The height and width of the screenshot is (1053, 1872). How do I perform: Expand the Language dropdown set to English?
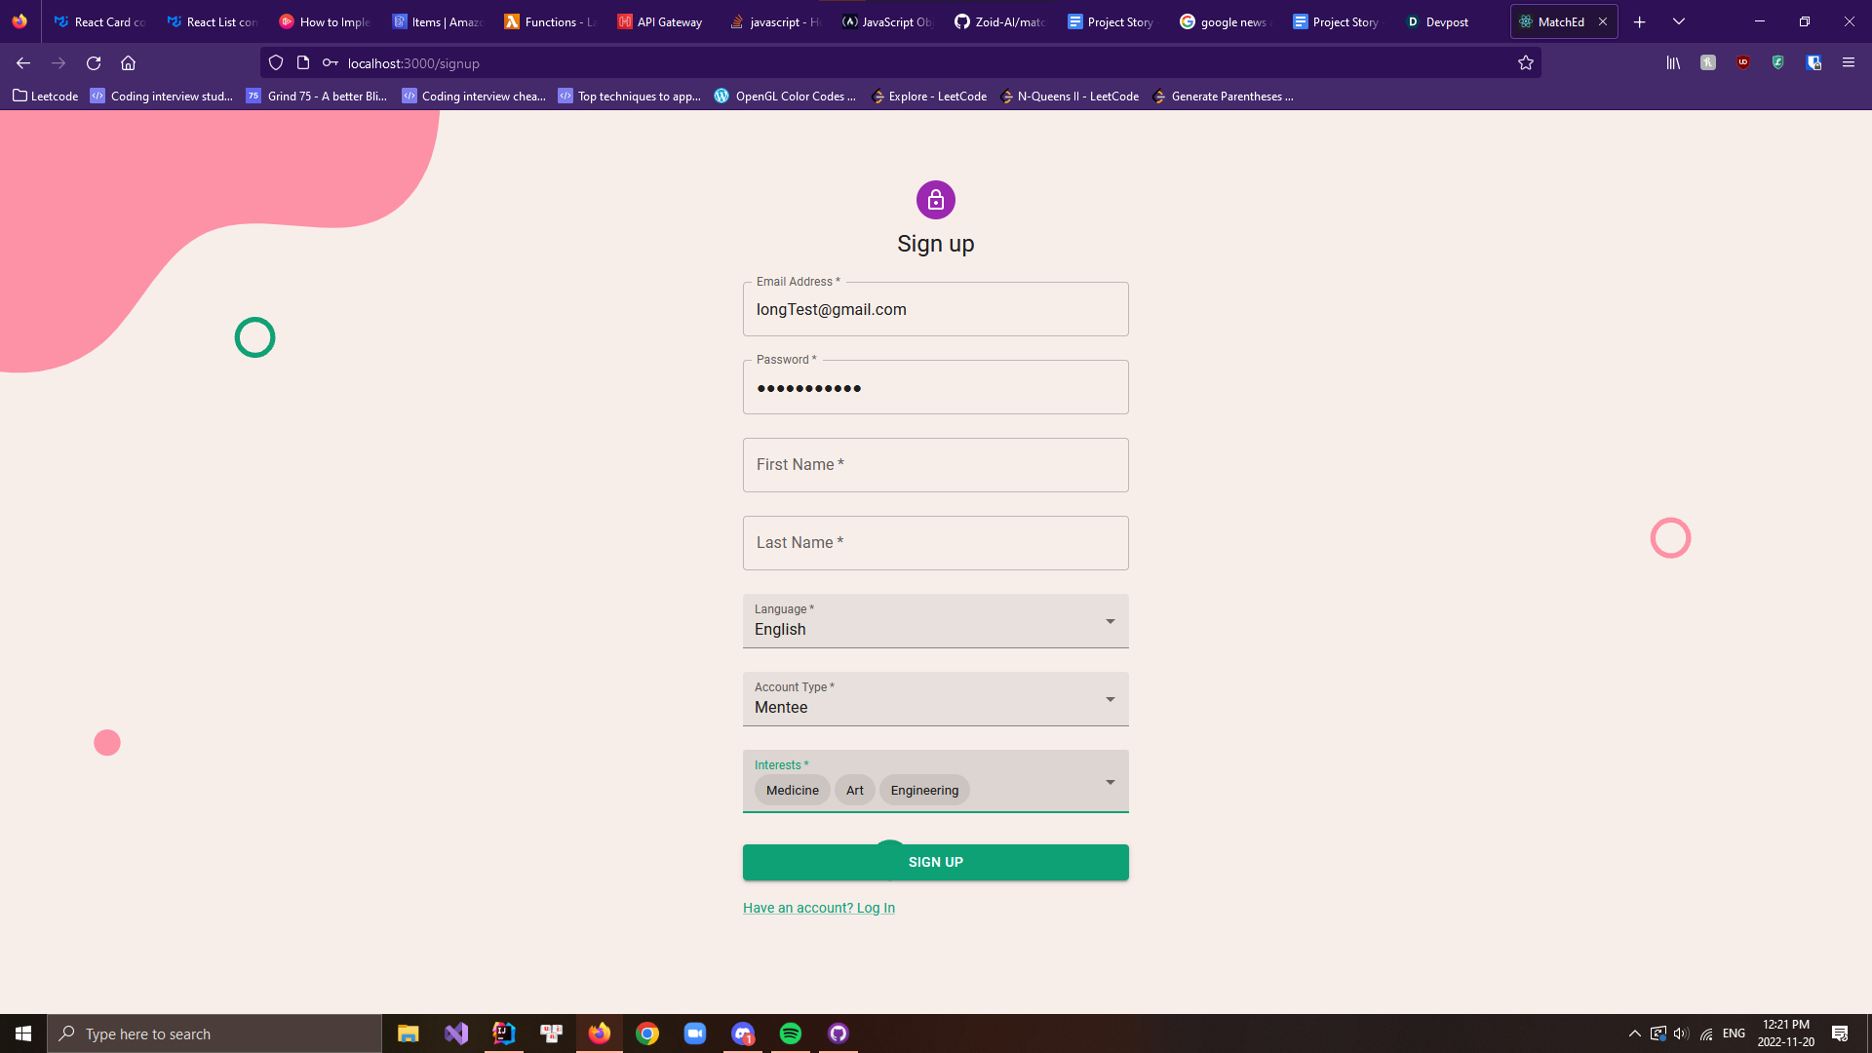click(1110, 621)
